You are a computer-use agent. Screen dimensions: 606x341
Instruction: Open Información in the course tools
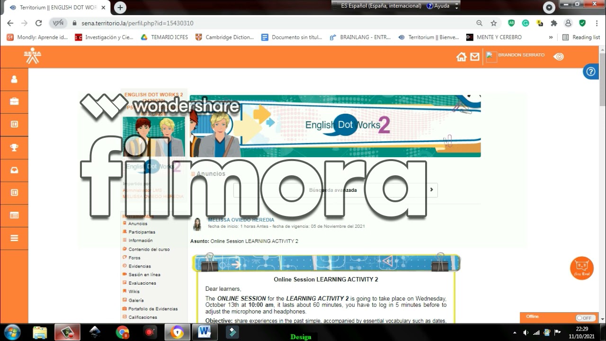coord(141,241)
